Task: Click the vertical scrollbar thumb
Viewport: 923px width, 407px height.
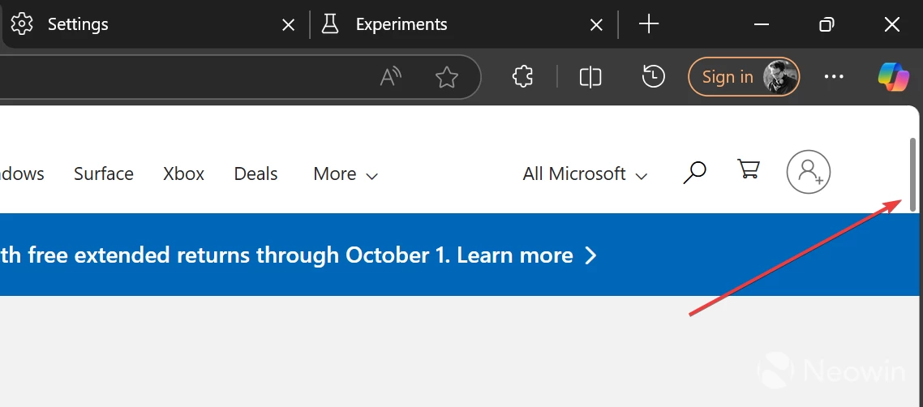Action: coord(913,174)
